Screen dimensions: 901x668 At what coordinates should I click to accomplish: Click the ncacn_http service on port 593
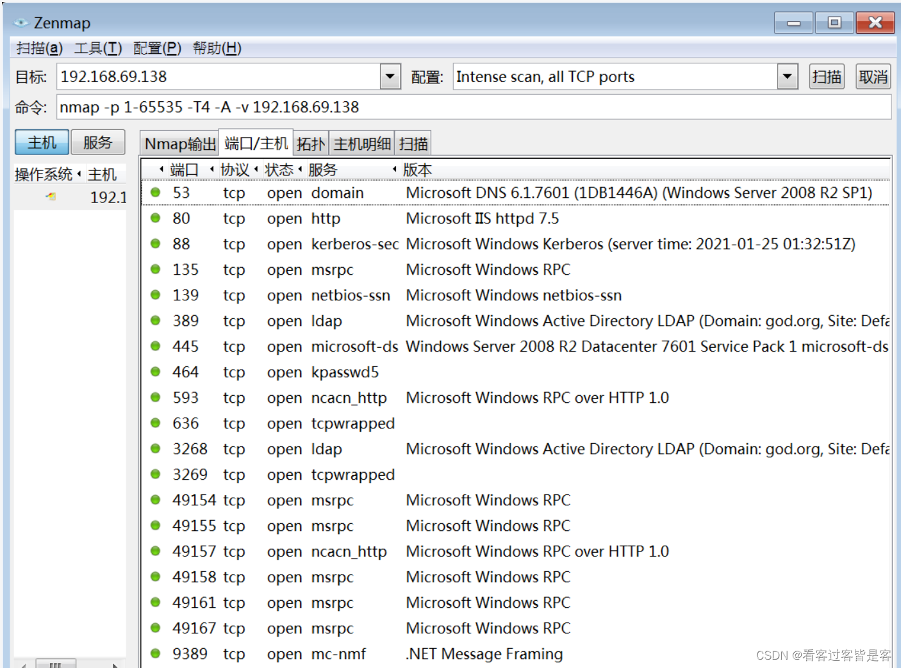point(349,398)
